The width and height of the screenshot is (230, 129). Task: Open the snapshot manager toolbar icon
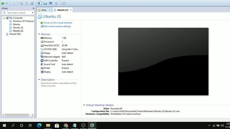tap(32, 3)
